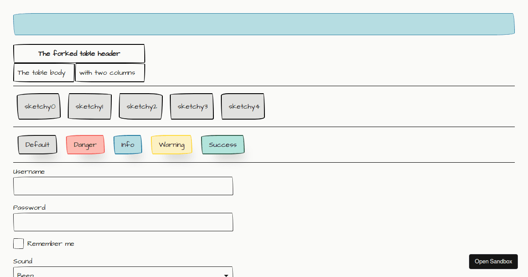Click the forked table header cell
528x277 pixels.
pyautogui.click(x=79, y=53)
